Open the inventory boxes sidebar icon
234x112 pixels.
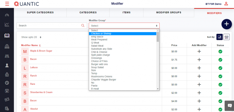[x=7, y=47]
